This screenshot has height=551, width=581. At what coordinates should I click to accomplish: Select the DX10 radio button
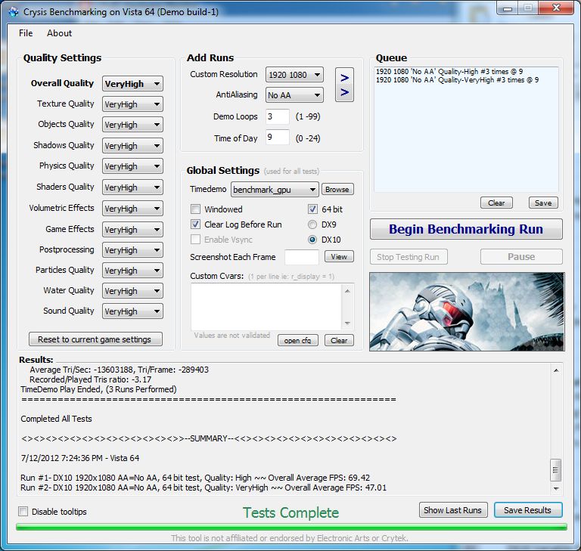pyautogui.click(x=312, y=240)
